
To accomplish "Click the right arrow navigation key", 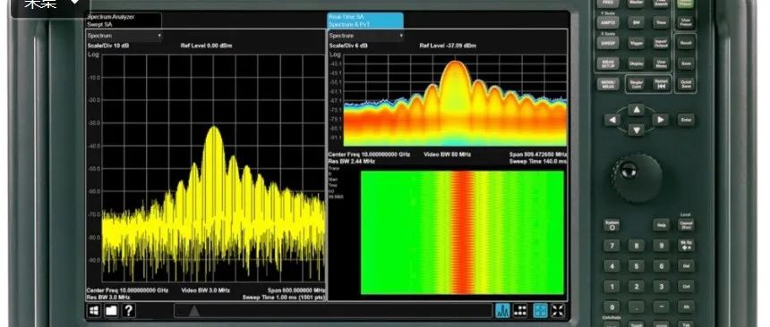I will [x=660, y=120].
